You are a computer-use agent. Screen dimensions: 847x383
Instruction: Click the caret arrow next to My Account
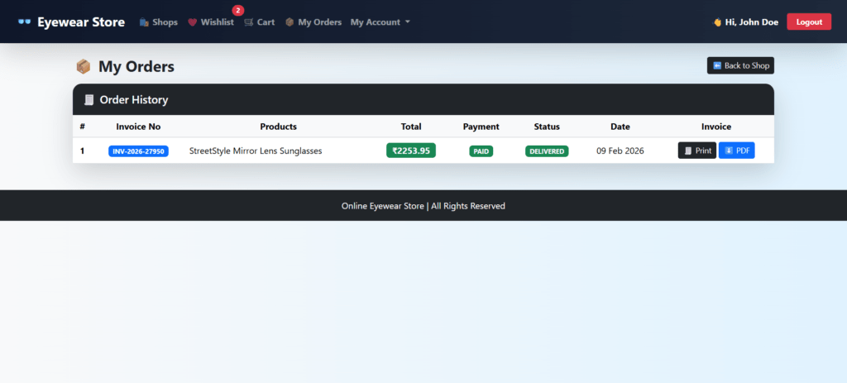(408, 22)
